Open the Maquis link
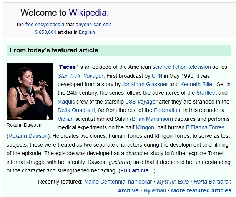 [x=66, y=102]
